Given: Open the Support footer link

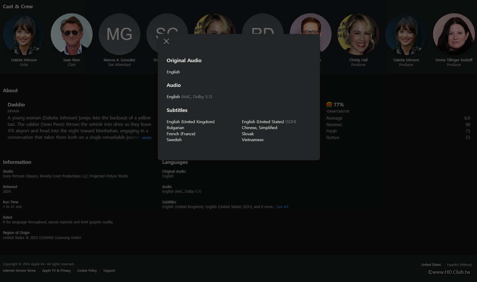Looking at the screenshot, I should click(x=109, y=271).
